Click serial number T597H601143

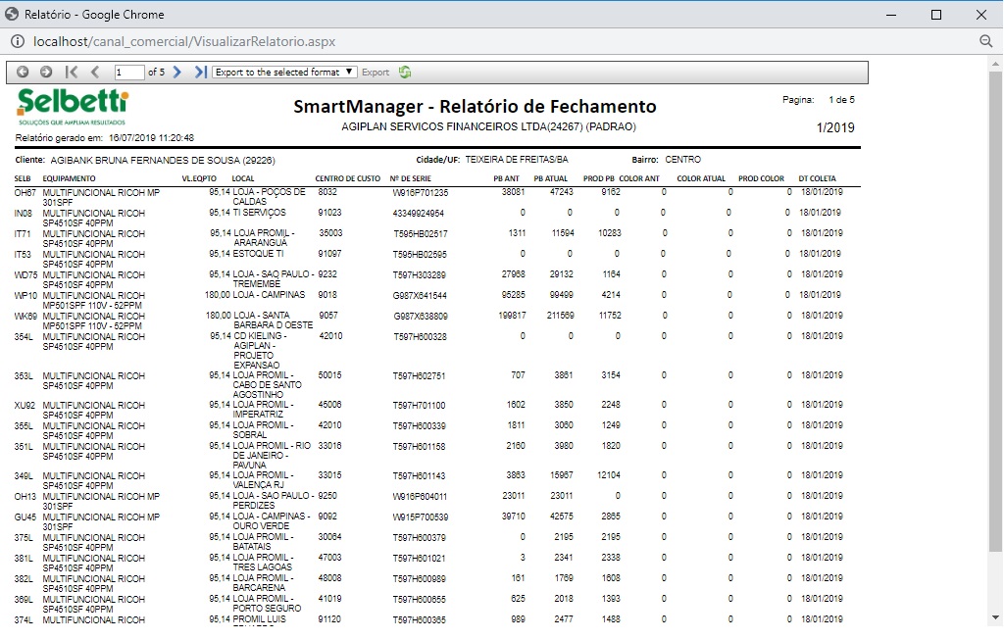coord(420,476)
